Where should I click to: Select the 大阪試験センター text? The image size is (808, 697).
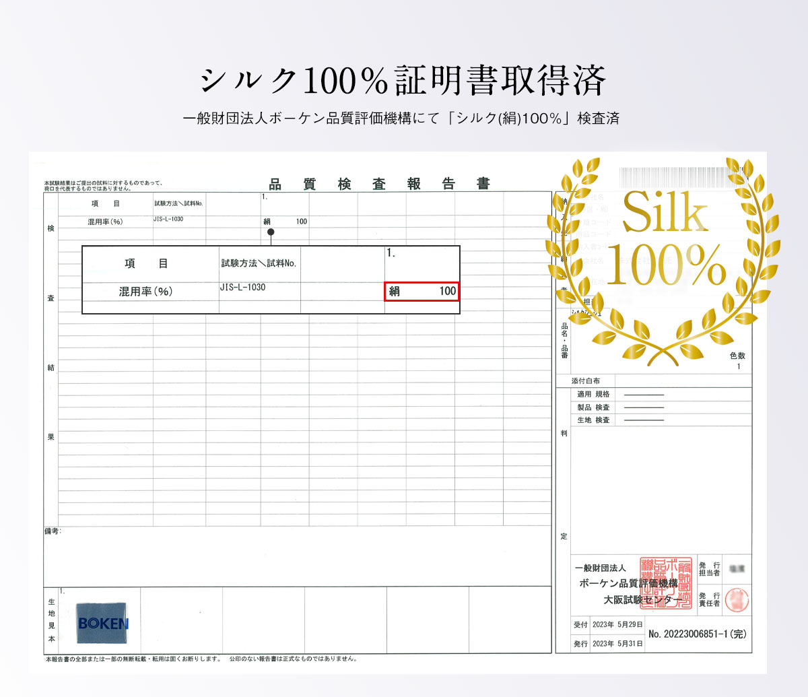coord(642,600)
